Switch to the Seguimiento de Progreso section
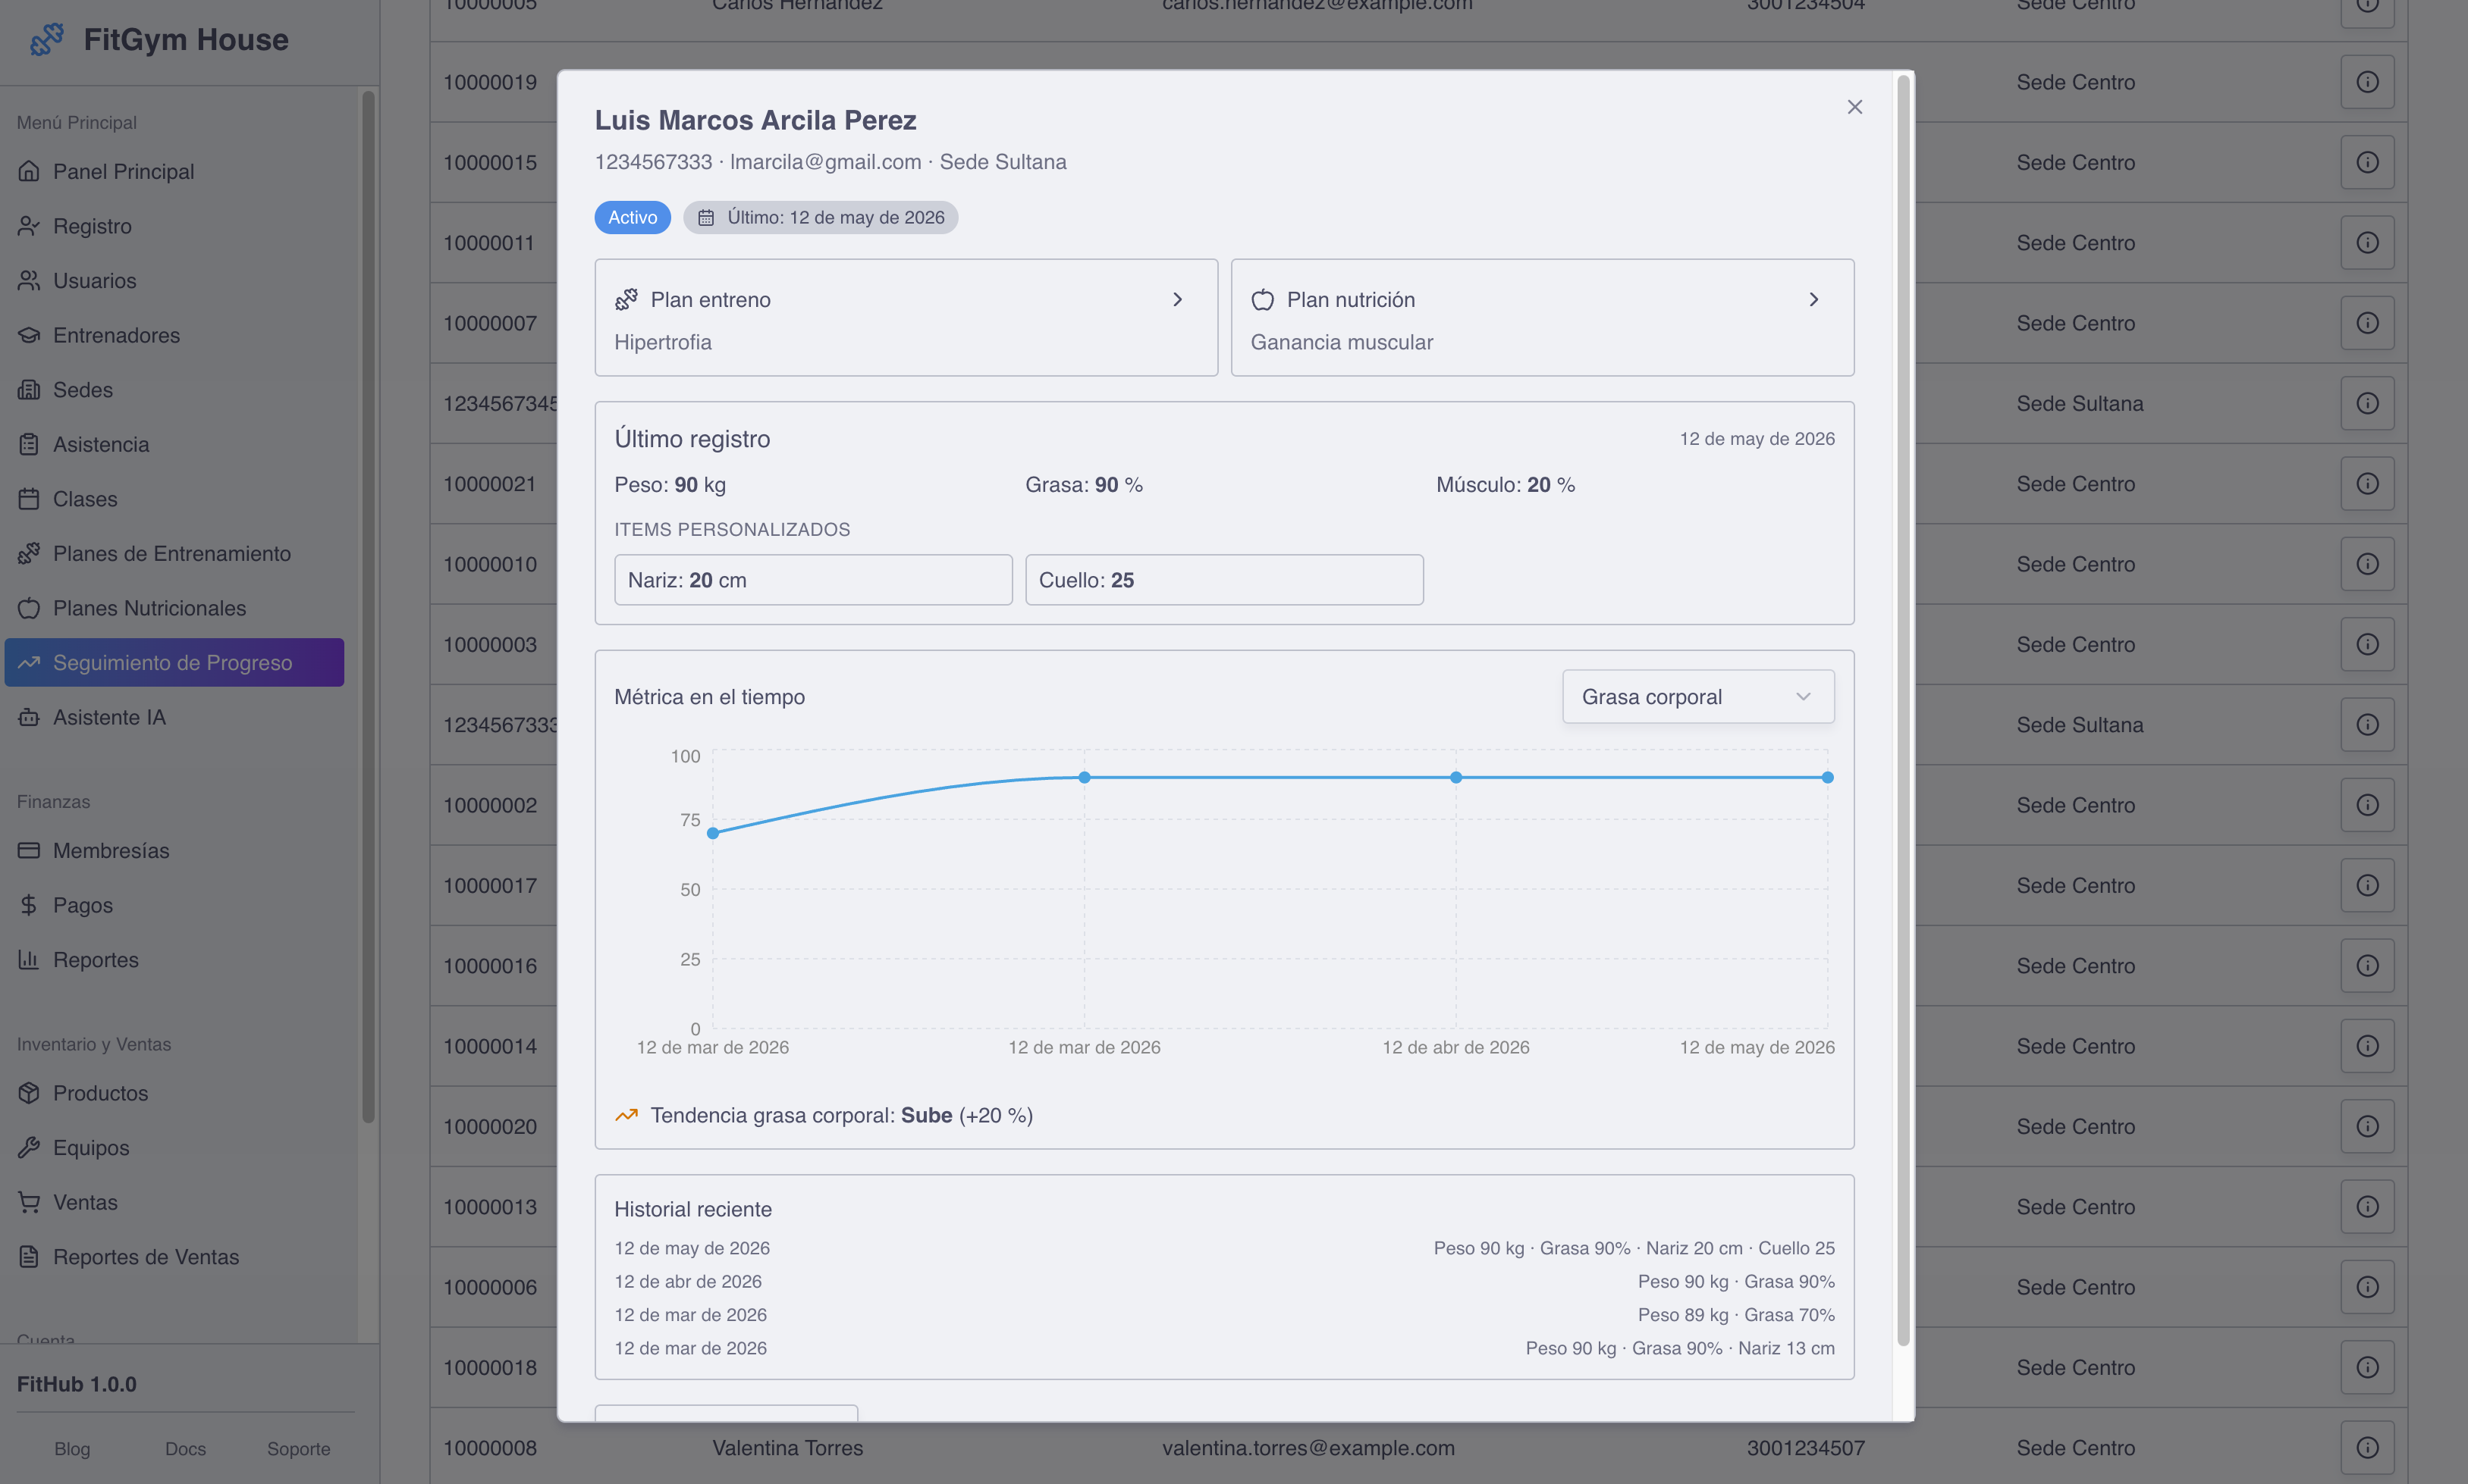2468x1484 pixels. pyautogui.click(x=172, y=662)
